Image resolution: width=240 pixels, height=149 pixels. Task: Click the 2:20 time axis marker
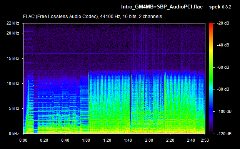[170, 140]
